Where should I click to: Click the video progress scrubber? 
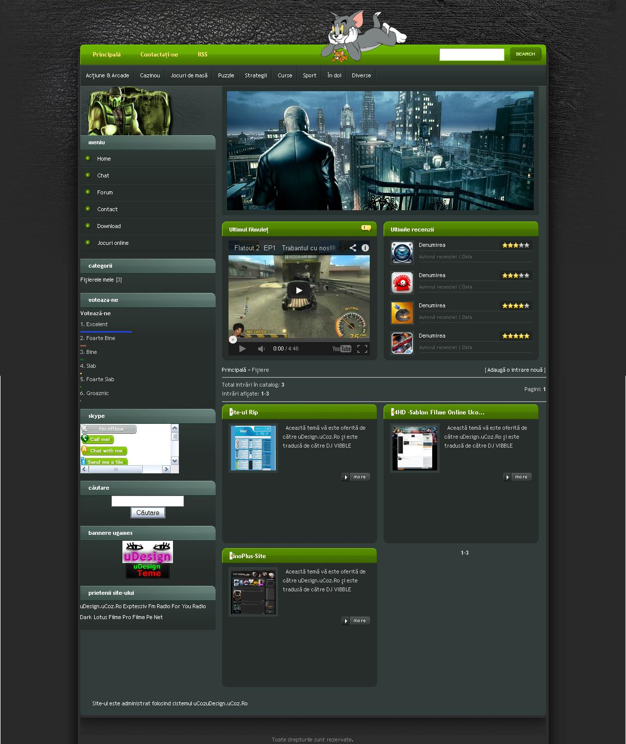[x=232, y=340]
